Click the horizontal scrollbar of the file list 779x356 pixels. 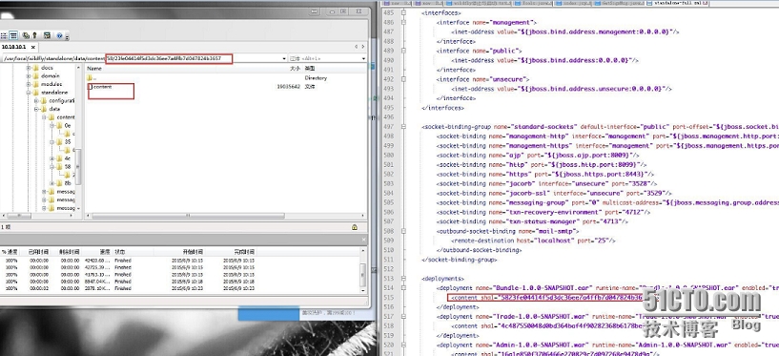coord(189,217)
